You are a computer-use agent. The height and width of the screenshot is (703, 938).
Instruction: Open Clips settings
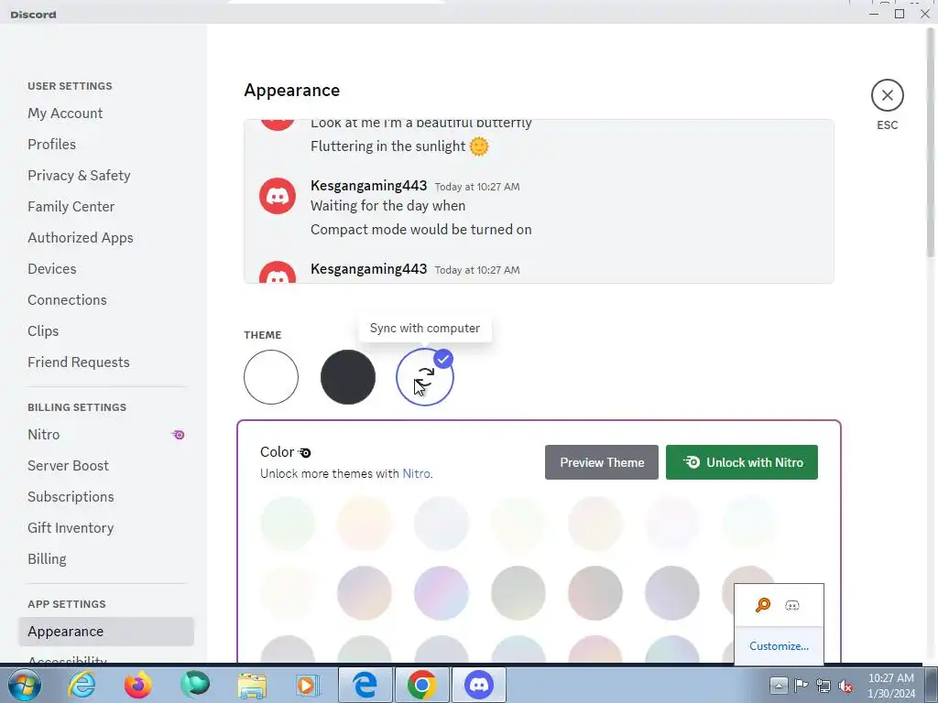point(43,330)
